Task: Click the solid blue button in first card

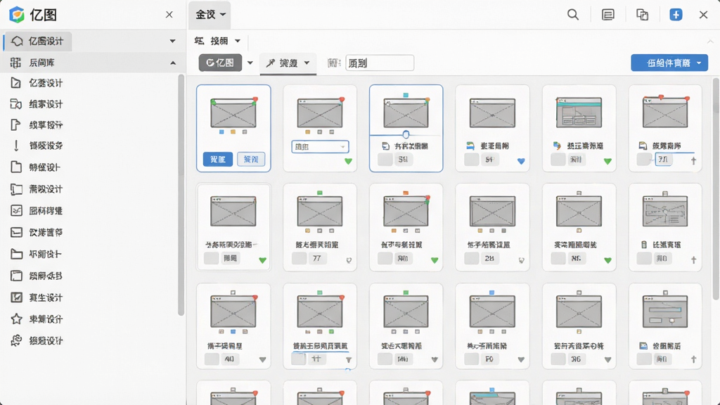Action: pos(218,160)
